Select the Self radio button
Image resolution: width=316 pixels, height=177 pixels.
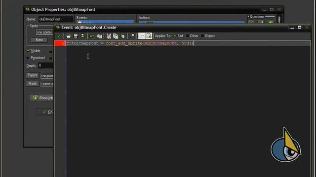[175, 36]
